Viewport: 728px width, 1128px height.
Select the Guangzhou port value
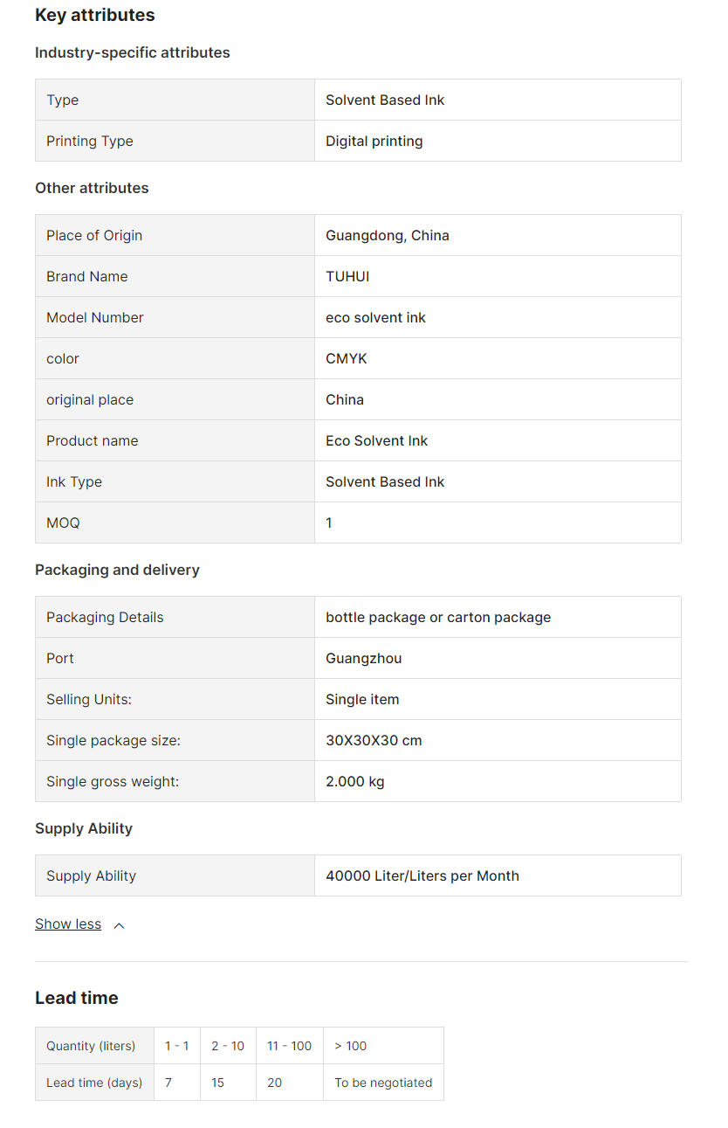click(363, 659)
